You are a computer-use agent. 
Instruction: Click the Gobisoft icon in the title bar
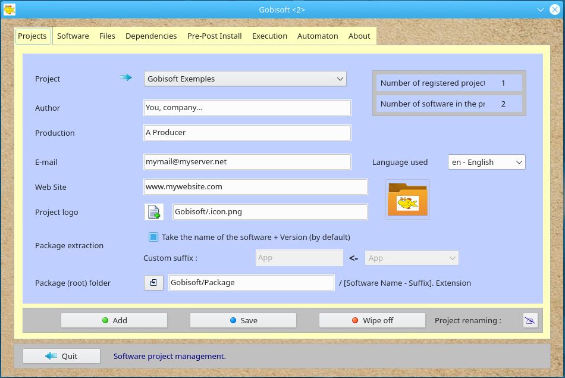click(x=10, y=10)
